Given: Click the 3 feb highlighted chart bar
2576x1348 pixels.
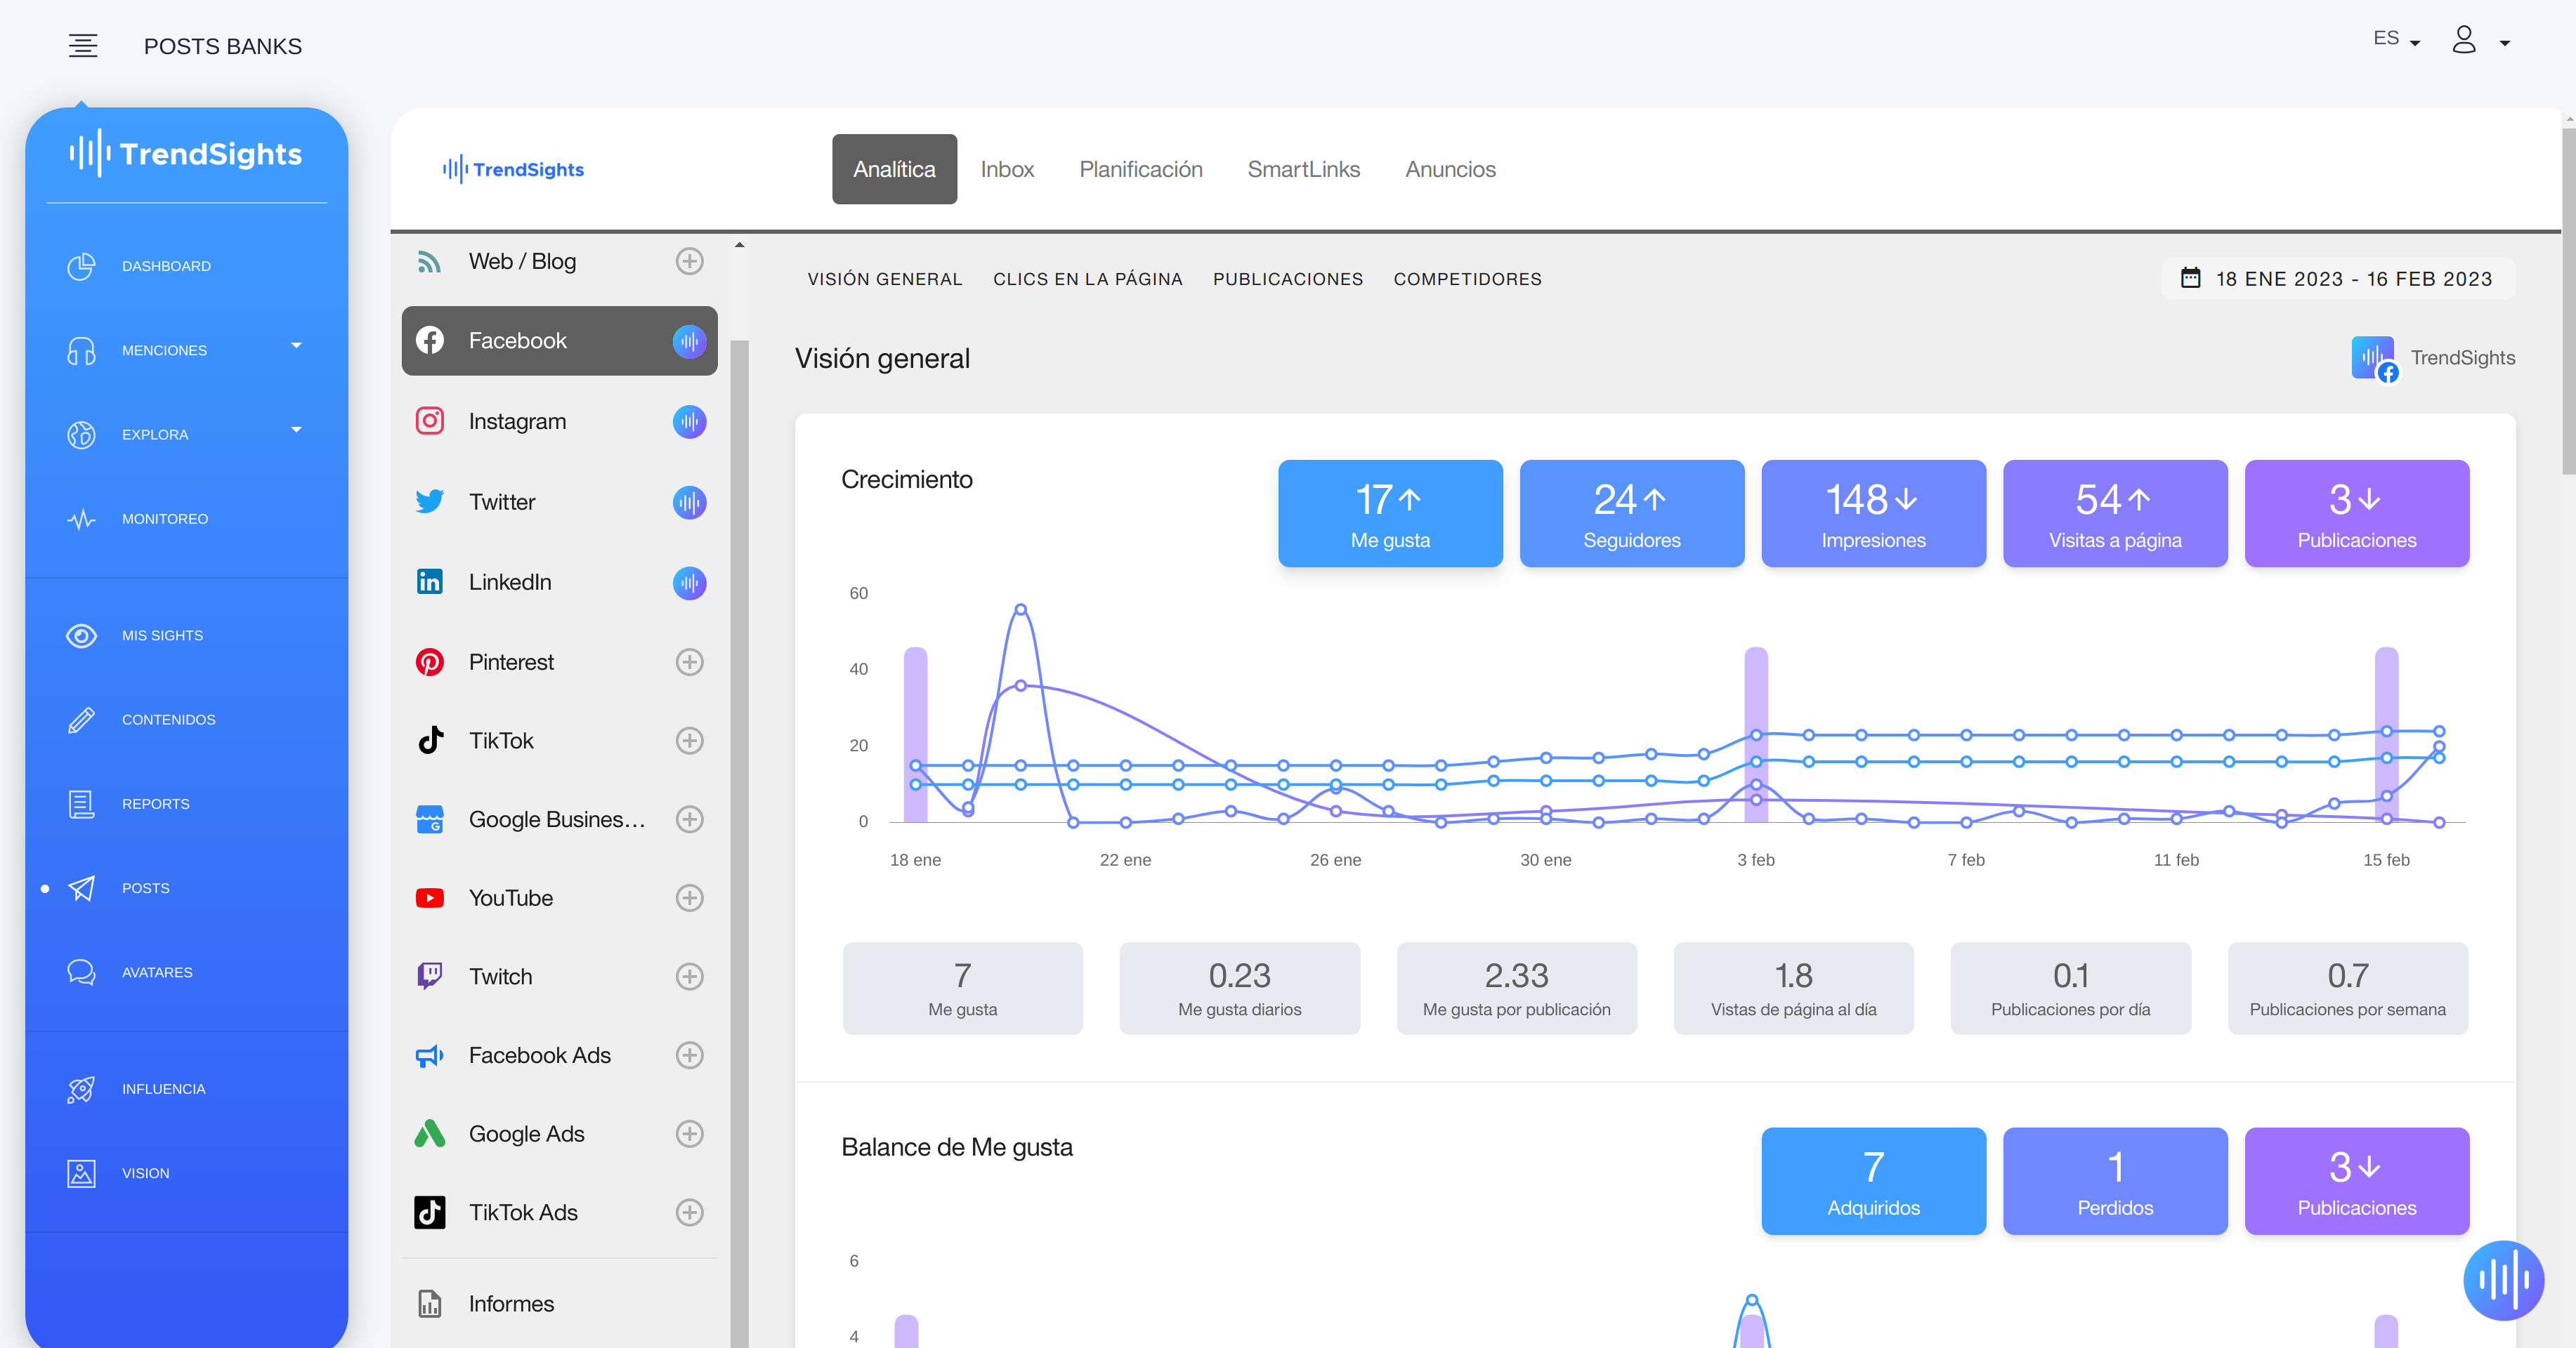Looking at the screenshot, I should pos(1756,736).
